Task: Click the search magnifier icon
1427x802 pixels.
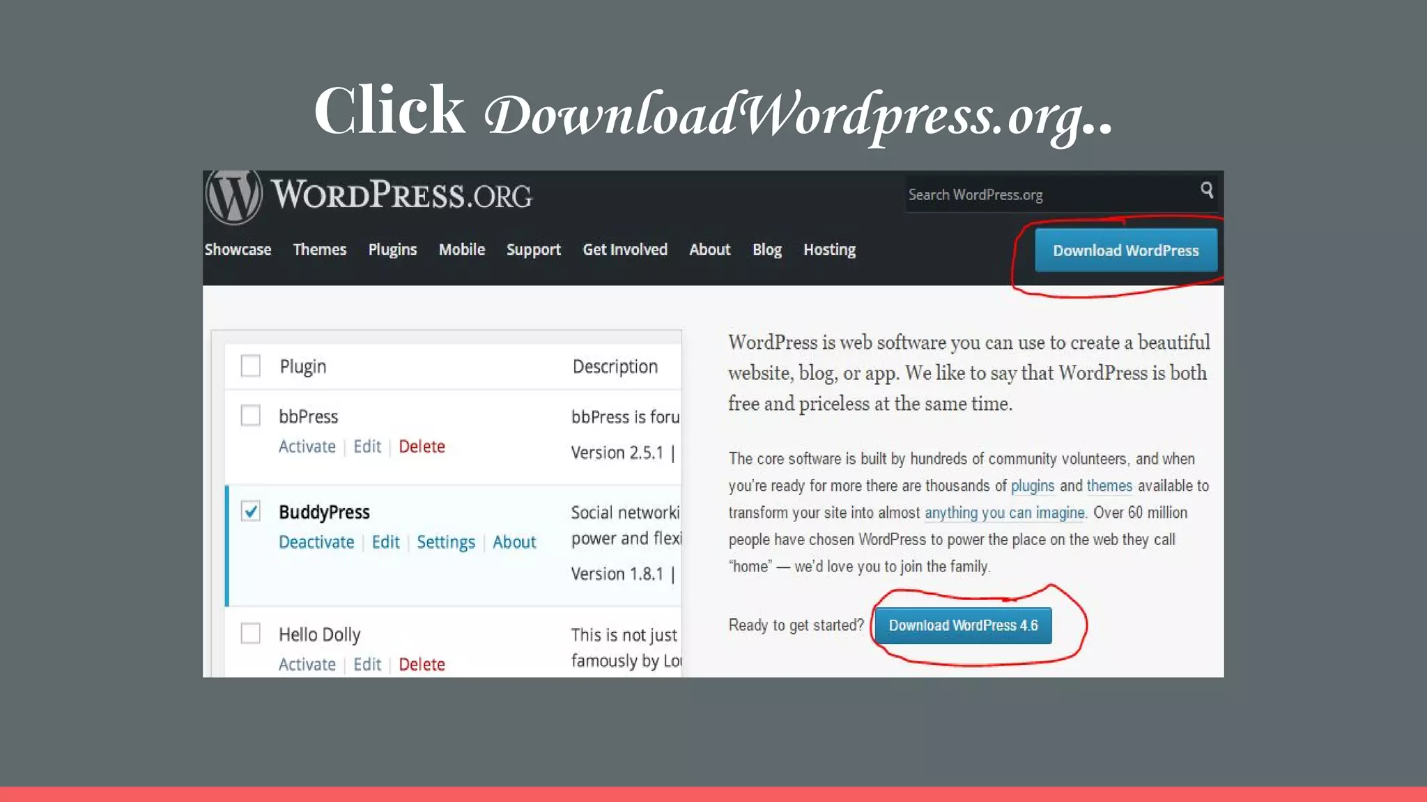Action: (x=1207, y=189)
